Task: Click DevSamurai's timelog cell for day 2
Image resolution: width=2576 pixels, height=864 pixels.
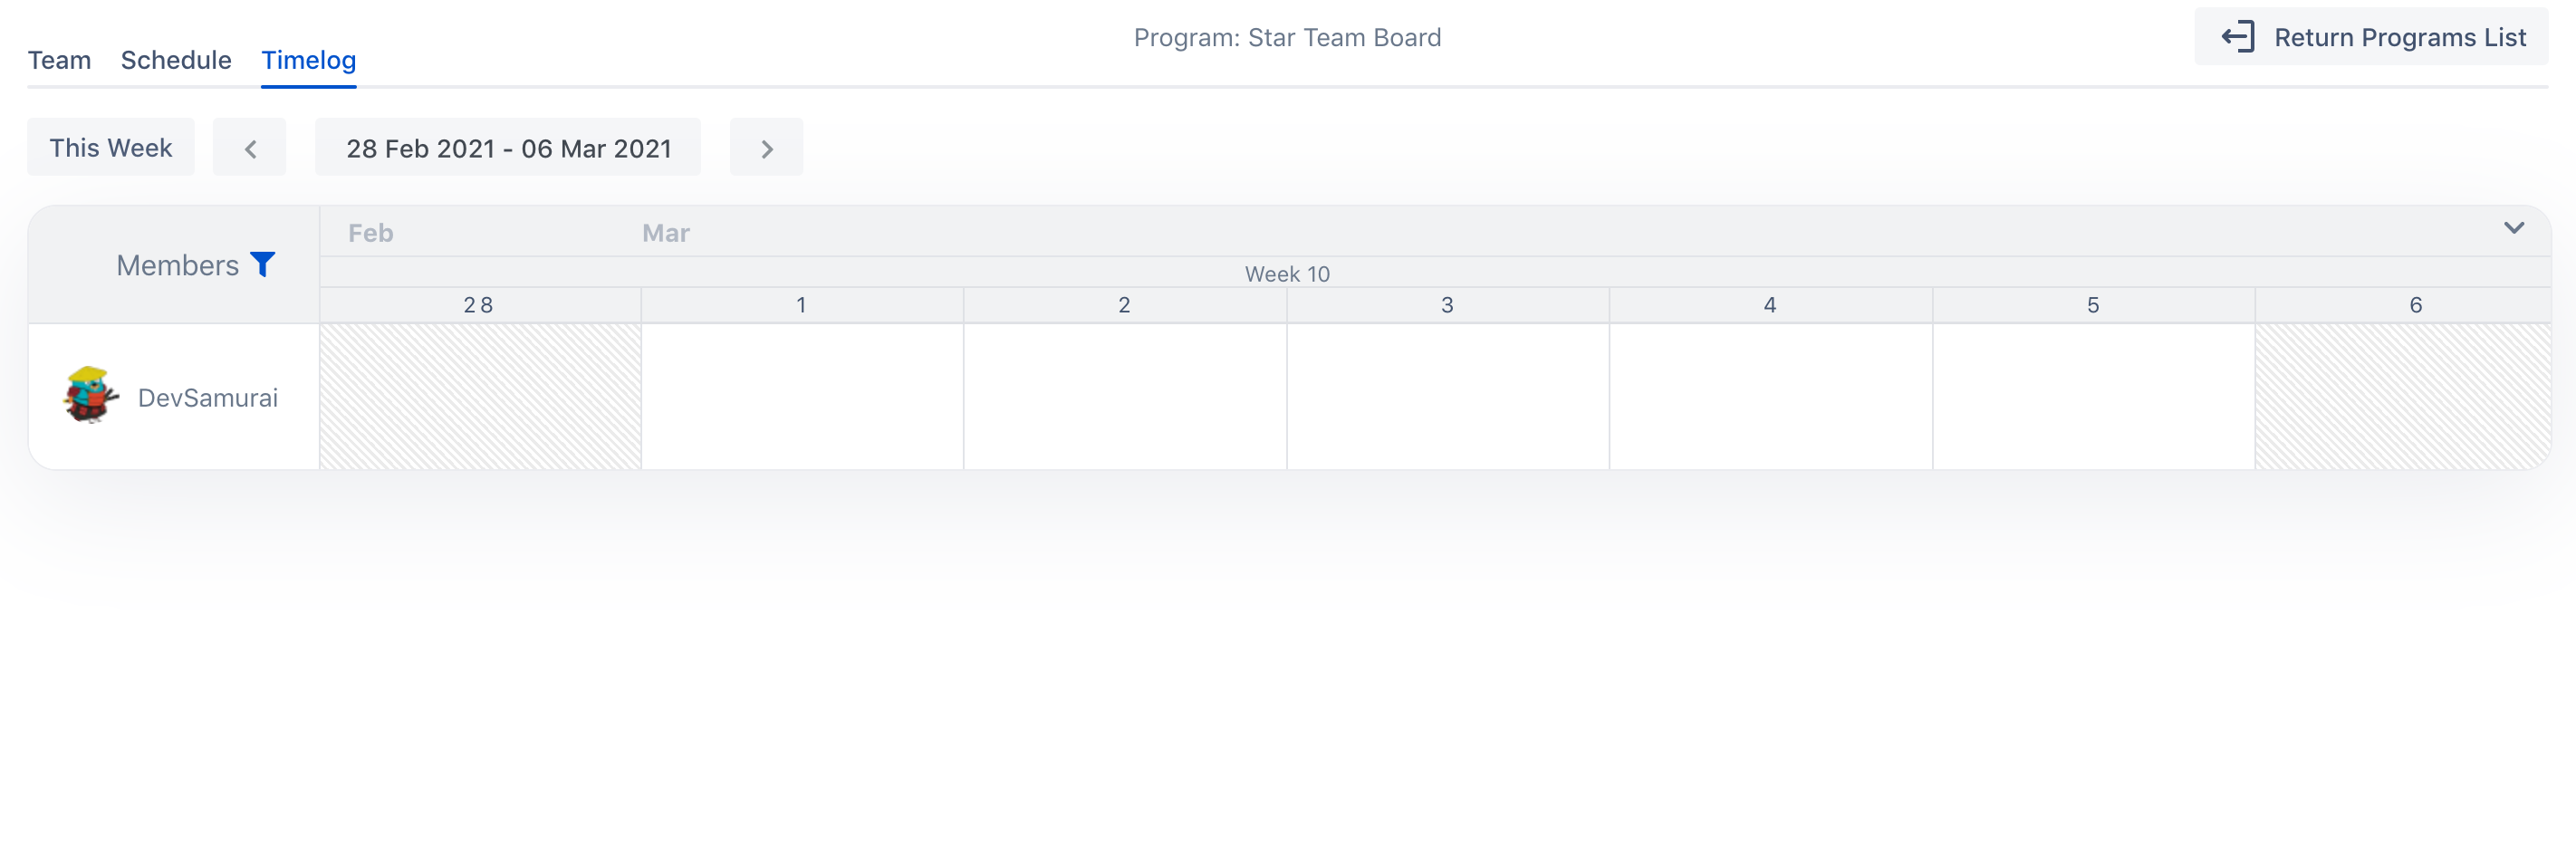Action: point(1125,396)
